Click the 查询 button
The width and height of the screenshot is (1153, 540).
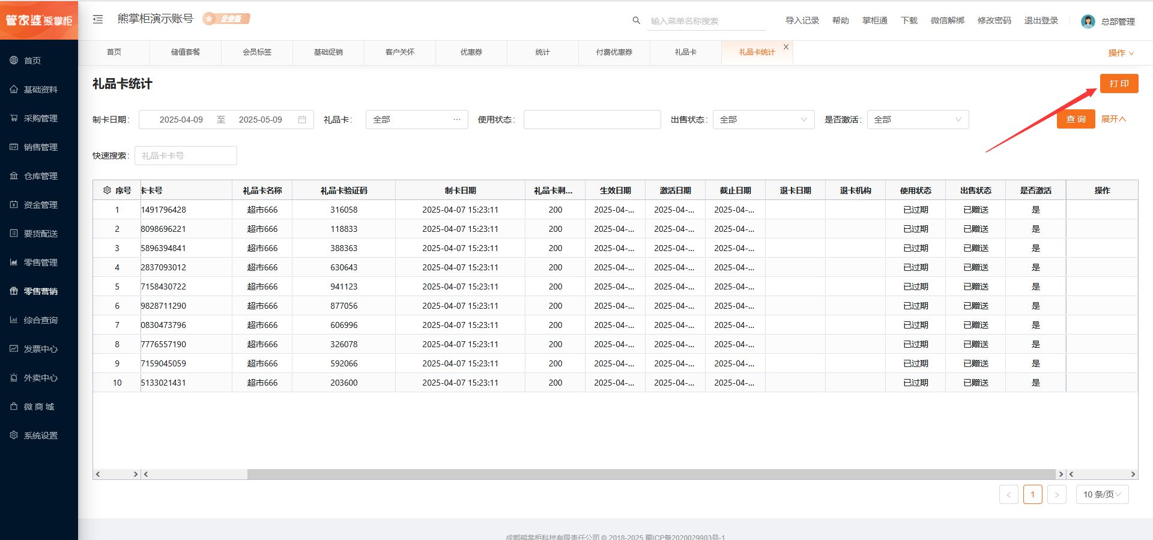pos(1076,119)
